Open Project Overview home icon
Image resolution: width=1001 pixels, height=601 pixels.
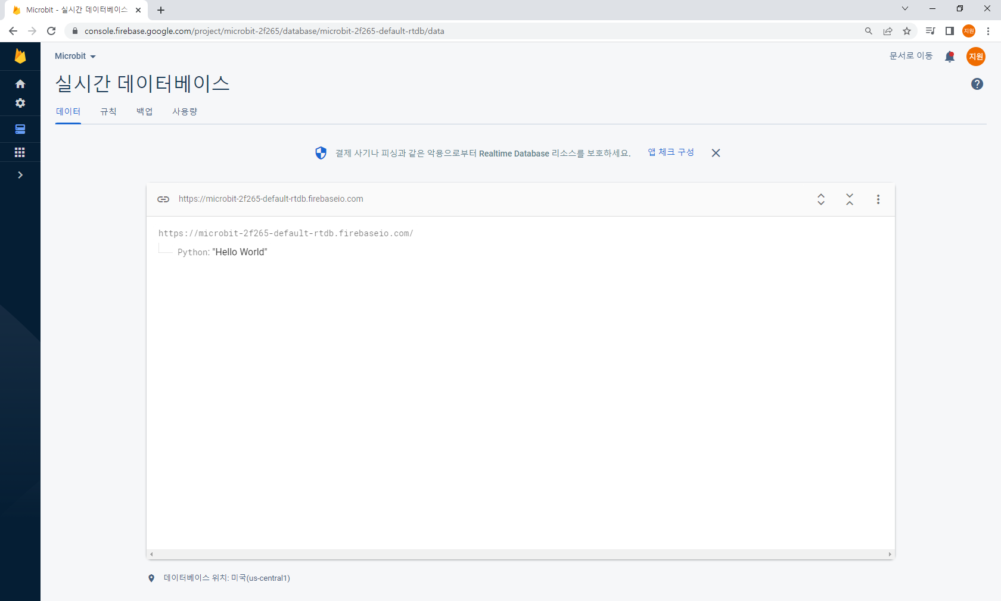(20, 84)
